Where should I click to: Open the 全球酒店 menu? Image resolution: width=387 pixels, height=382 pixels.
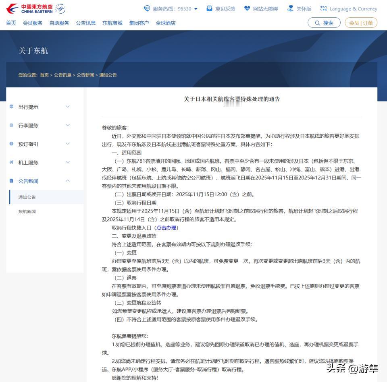pos(166,23)
